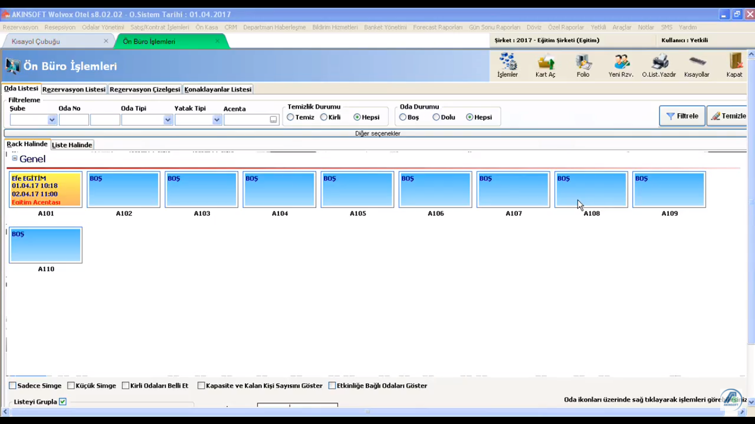The height and width of the screenshot is (424, 755).
Task: Select Temiz cleanliness radio button
Action: (291, 117)
